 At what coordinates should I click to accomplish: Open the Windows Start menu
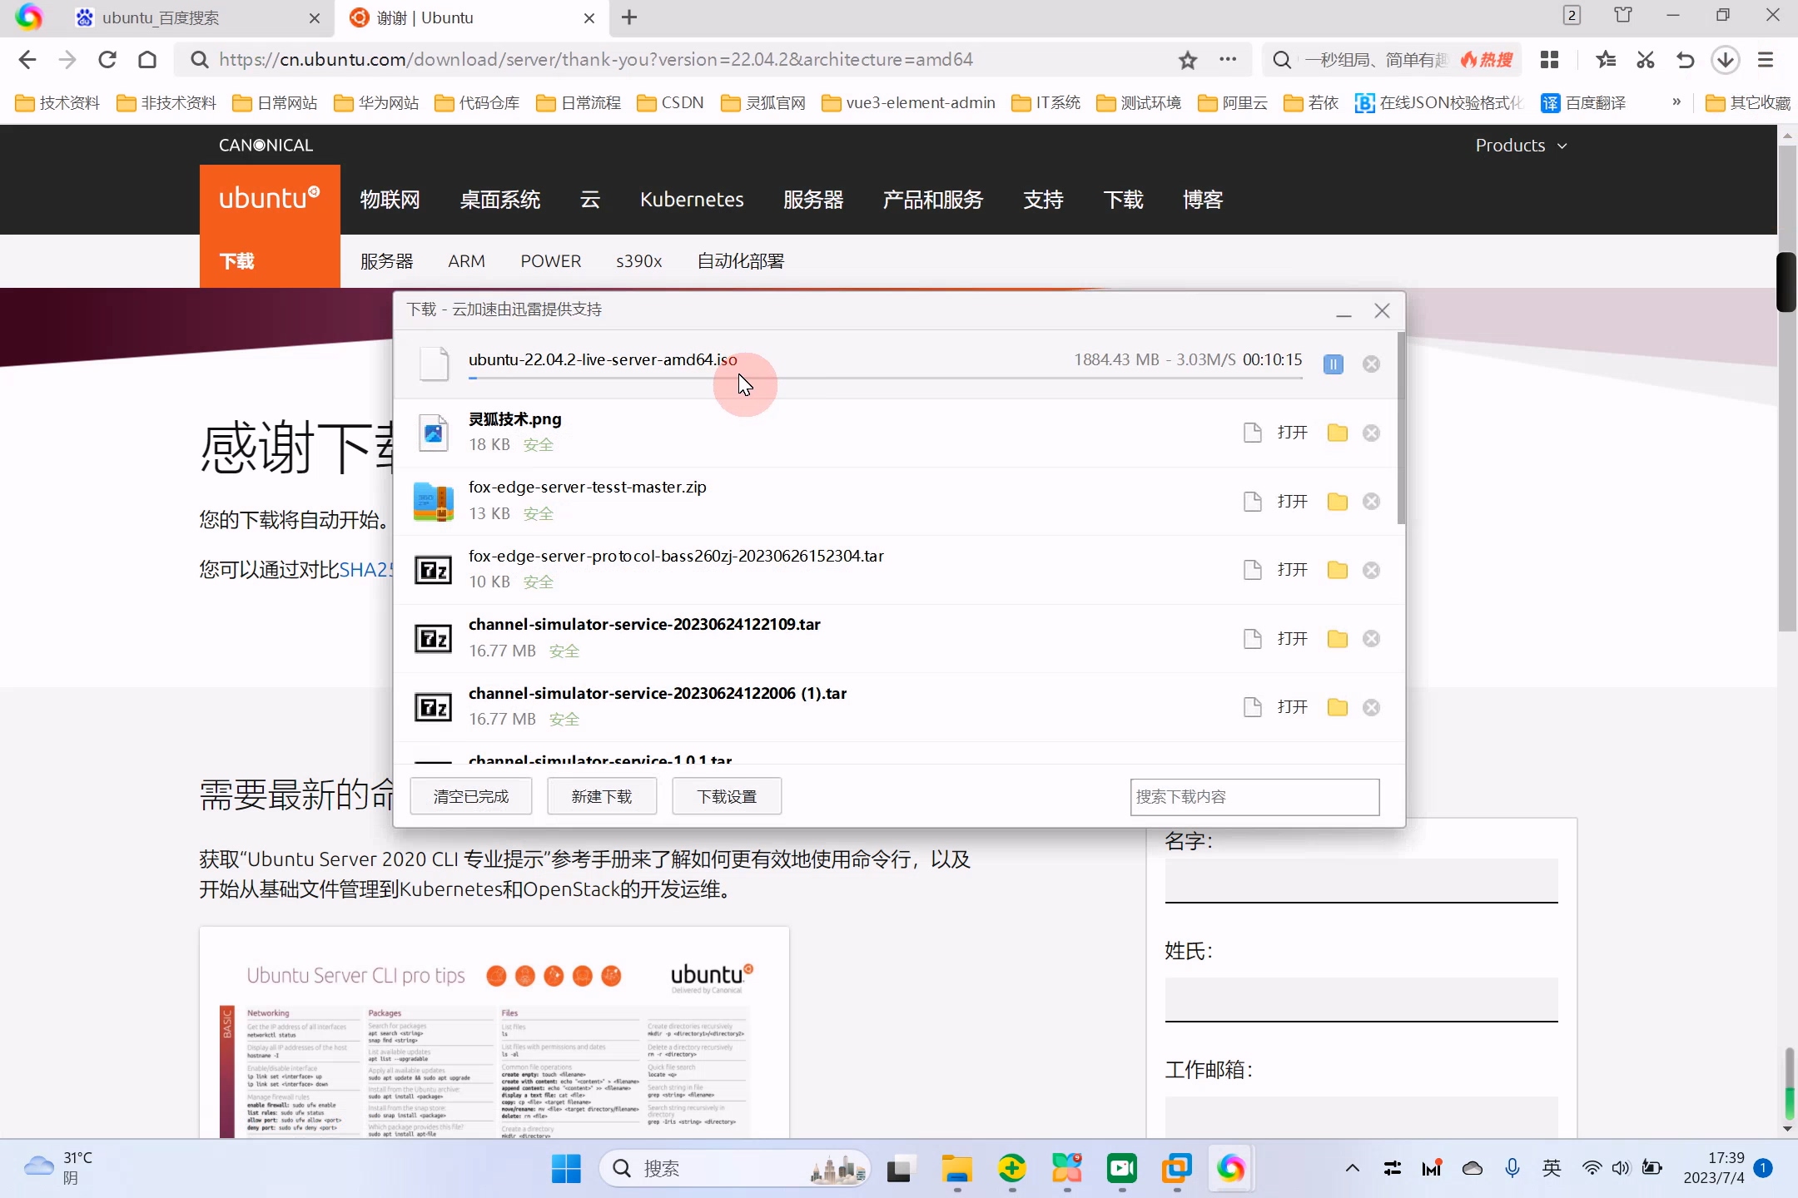[x=566, y=1169]
